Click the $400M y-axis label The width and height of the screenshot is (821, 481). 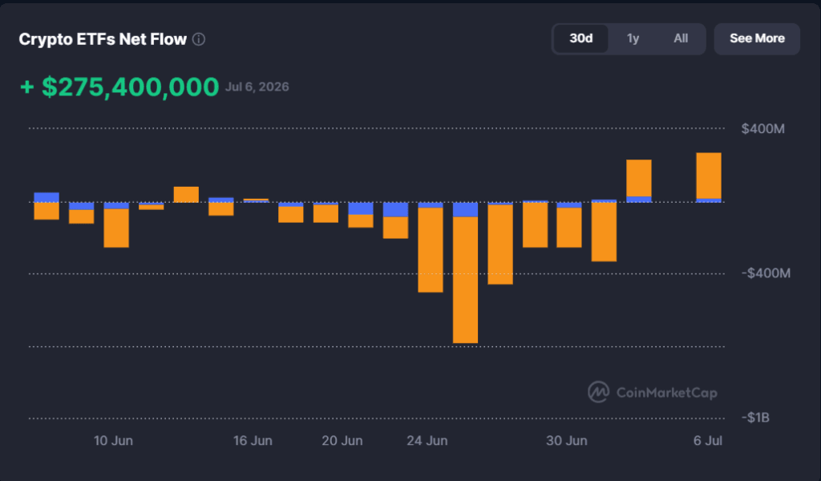[763, 129]
